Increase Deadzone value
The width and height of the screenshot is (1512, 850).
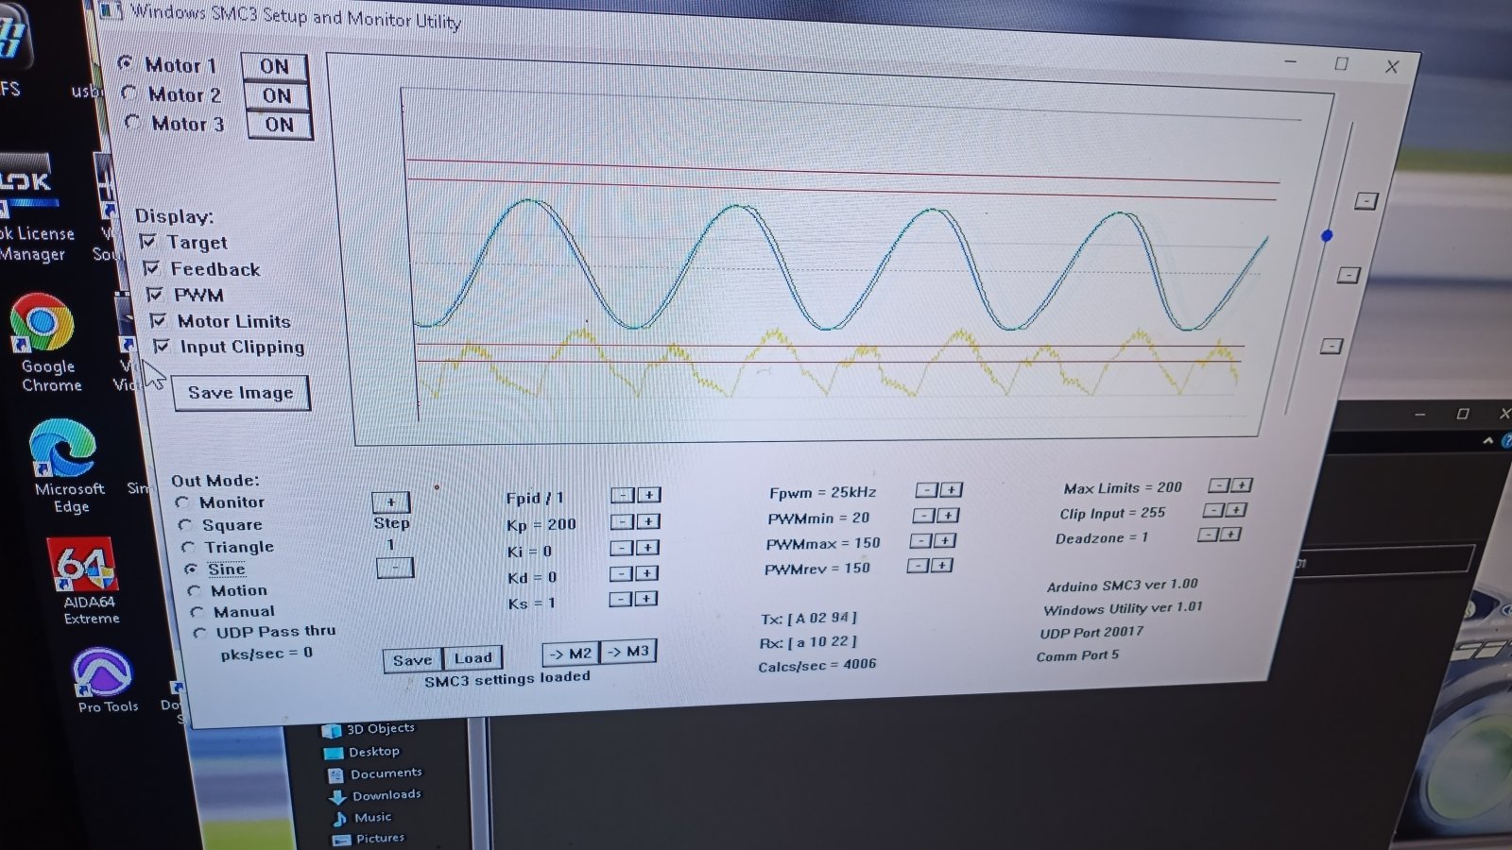tap(1230, 535)
